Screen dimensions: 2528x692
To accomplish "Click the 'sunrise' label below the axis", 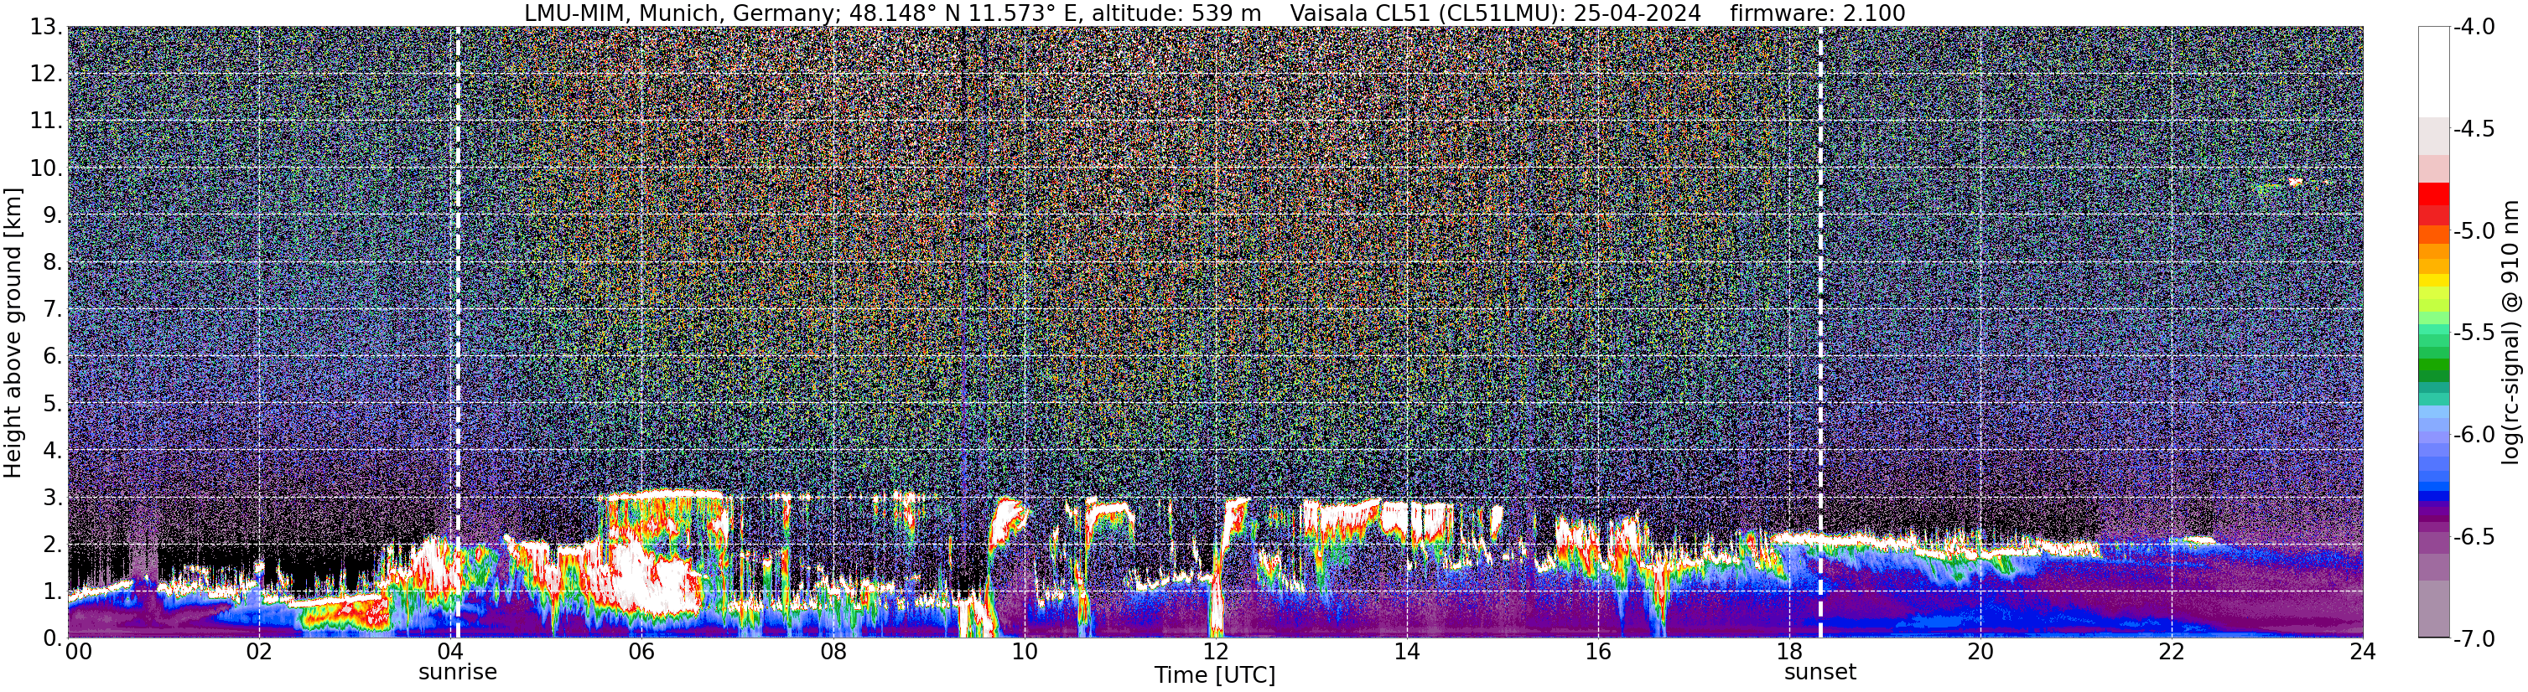I will pyautogui.click(x=457, y=673).
